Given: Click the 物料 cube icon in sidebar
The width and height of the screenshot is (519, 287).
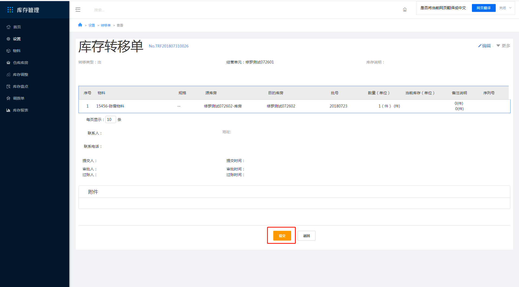Looking at the screenshot, I should pyautogui.click(x=8, y=51).
